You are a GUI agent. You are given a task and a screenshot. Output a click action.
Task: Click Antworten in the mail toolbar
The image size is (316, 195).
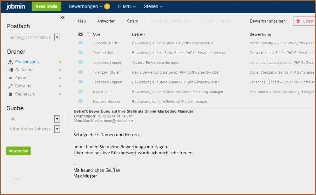pyautogui.click(x=106, y=21)
